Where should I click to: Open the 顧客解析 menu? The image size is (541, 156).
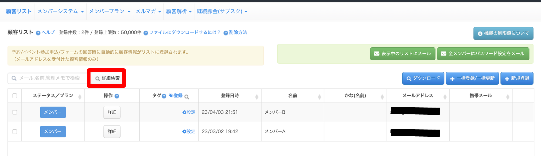click(x=179, y=12)
